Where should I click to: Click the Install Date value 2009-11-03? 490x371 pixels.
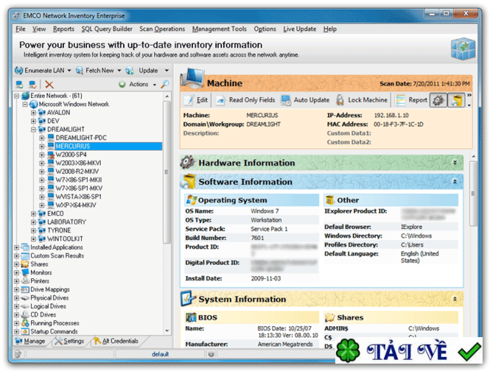pos(265,278)
